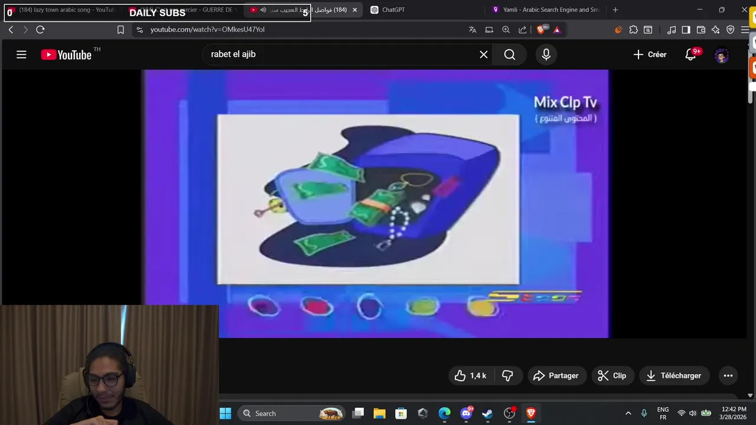Click the install app icon in address bar
The height and width of the screenshot is (425, 756).
click(489, 30)
